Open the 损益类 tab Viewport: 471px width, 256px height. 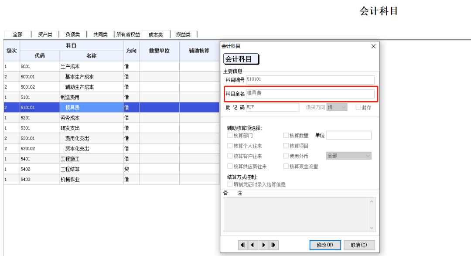click(184, 34)
